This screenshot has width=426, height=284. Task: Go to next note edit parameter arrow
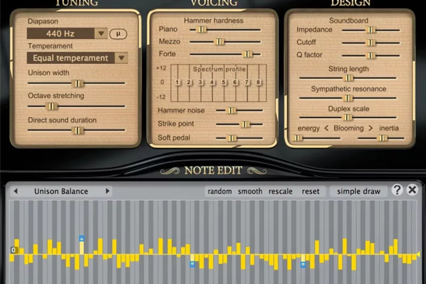click(x=108, y=191)
